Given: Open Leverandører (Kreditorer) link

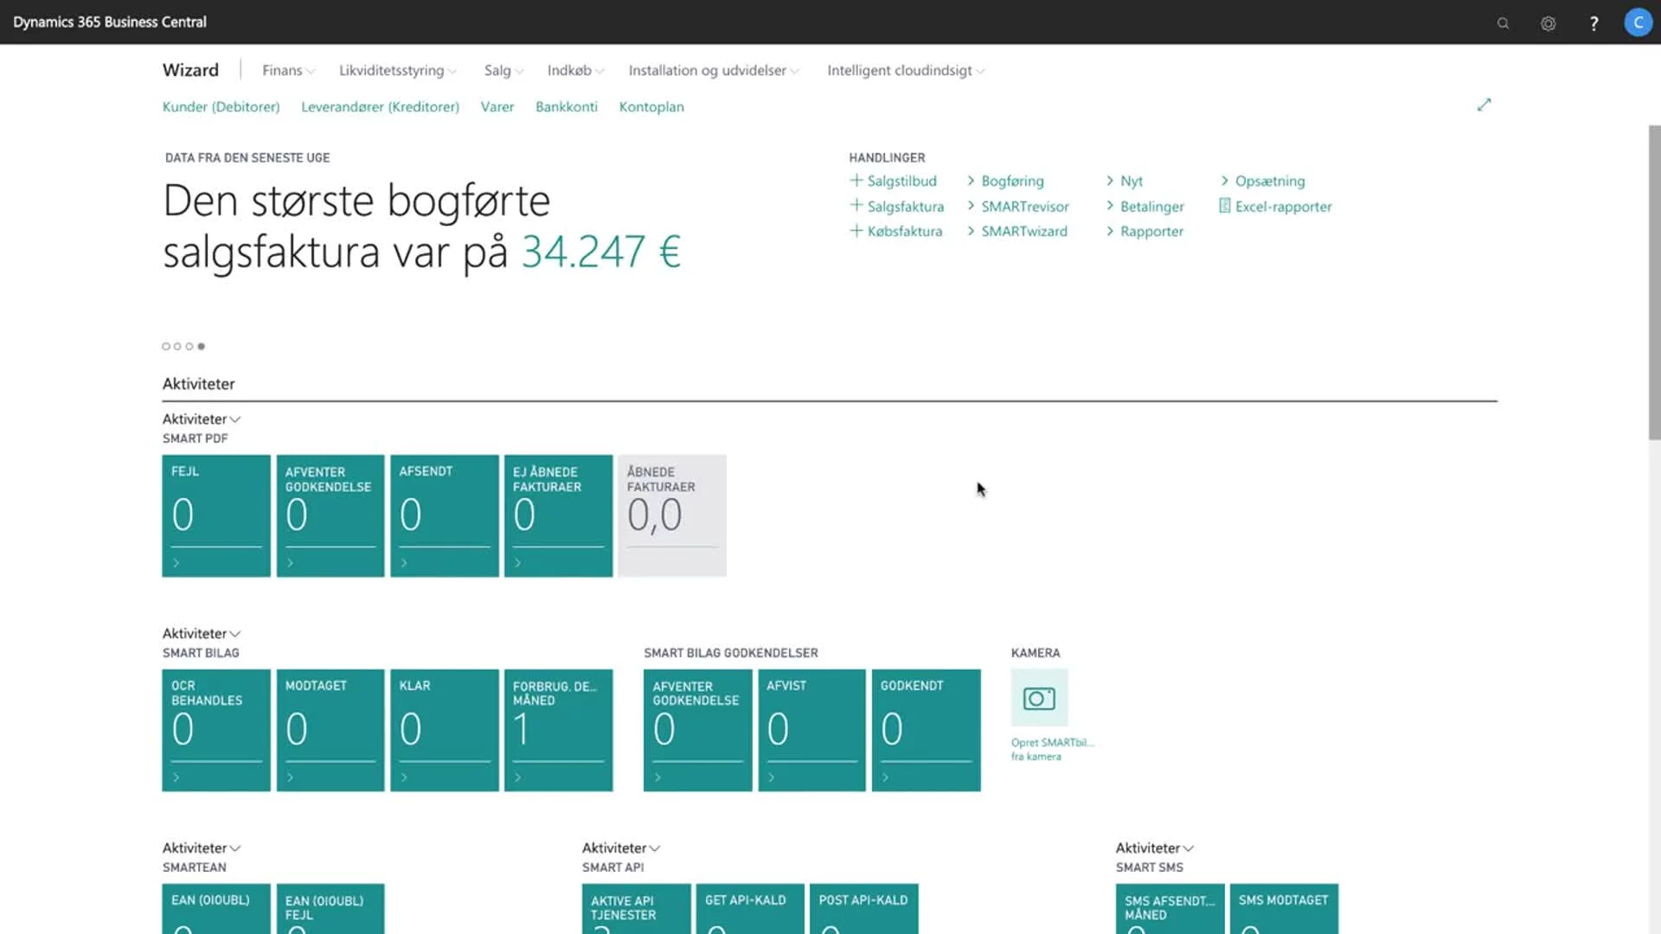Looking at the screenshot, I should [380, 106].
